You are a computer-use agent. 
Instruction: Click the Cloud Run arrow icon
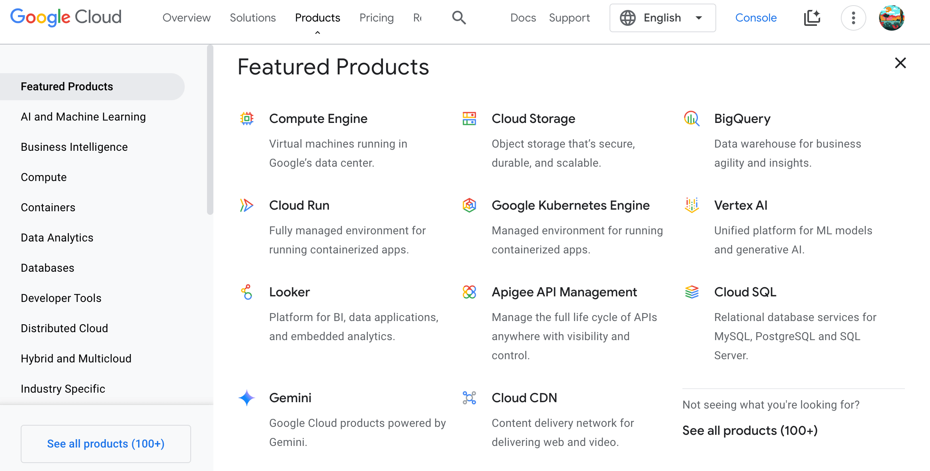coord(247,205)
